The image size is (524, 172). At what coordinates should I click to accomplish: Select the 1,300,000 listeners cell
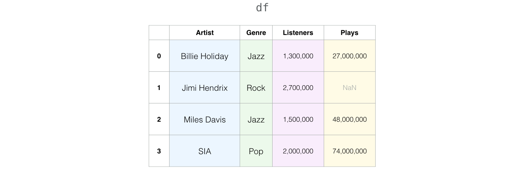[x=298, y=56]
